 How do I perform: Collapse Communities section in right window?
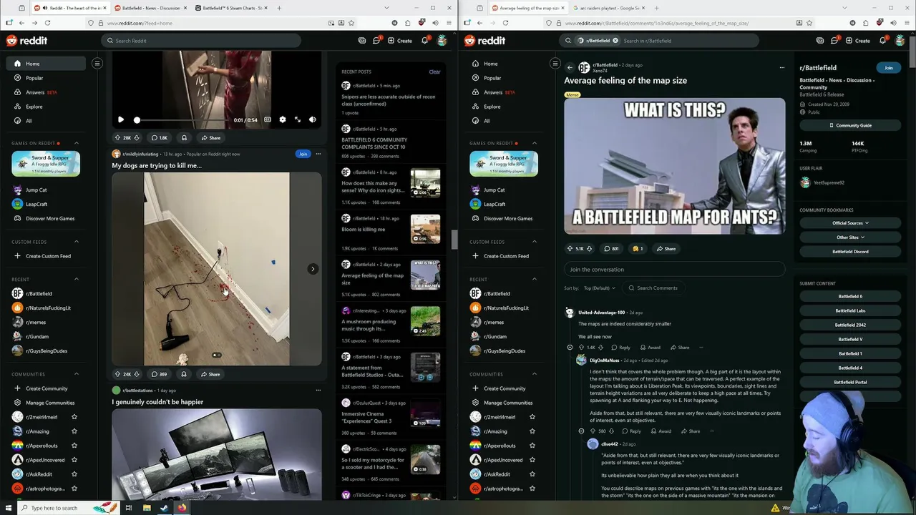point(535,374)
